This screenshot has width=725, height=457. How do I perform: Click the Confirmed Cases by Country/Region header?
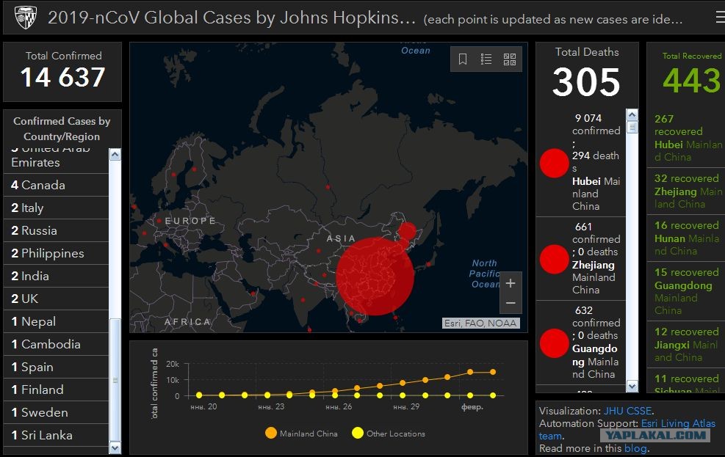(x=62, y=129)
